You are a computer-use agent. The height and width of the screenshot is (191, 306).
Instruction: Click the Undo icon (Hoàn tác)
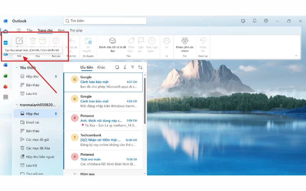203,40
